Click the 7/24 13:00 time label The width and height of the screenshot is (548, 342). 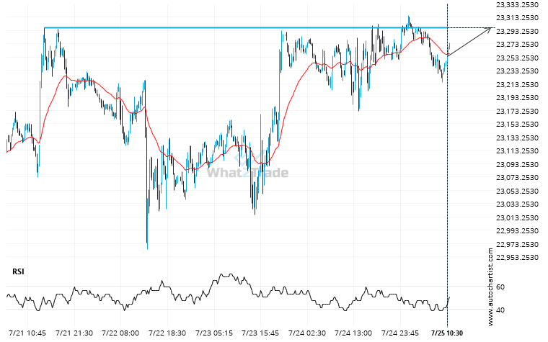[x=353, y=333]
